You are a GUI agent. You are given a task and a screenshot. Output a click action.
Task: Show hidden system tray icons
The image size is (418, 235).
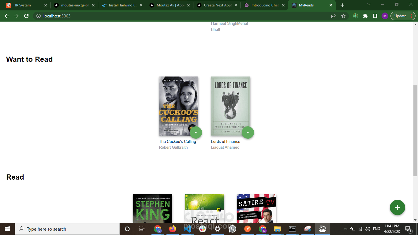tap(345, 229)
